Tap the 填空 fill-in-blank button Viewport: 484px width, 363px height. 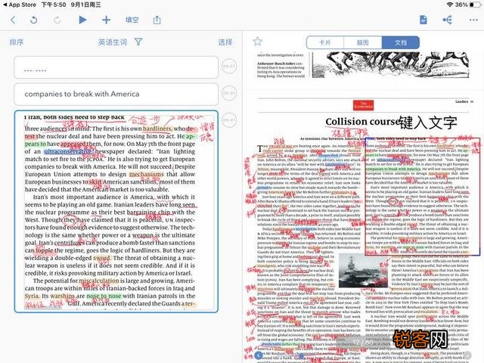132,20
